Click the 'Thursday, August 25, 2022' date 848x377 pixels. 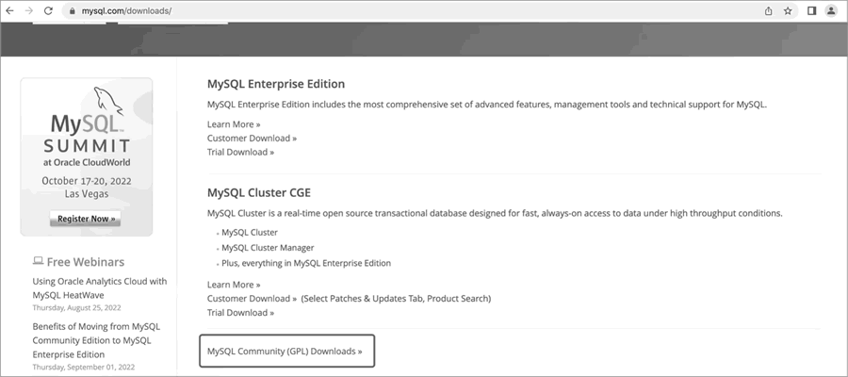click(77, 308)
